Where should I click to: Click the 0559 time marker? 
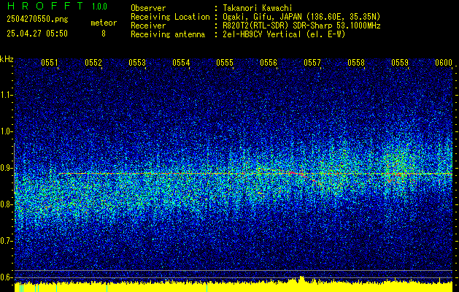pyautogui.click(x=400, y=63)
